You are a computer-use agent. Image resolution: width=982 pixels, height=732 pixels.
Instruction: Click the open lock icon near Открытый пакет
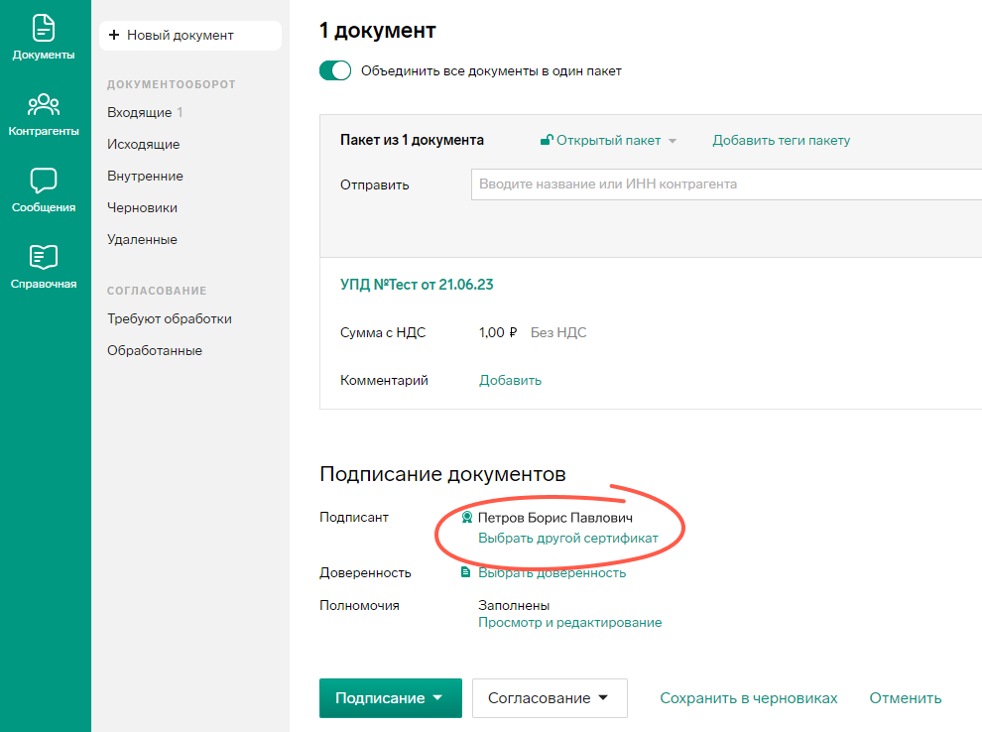(x=547, y=140)
